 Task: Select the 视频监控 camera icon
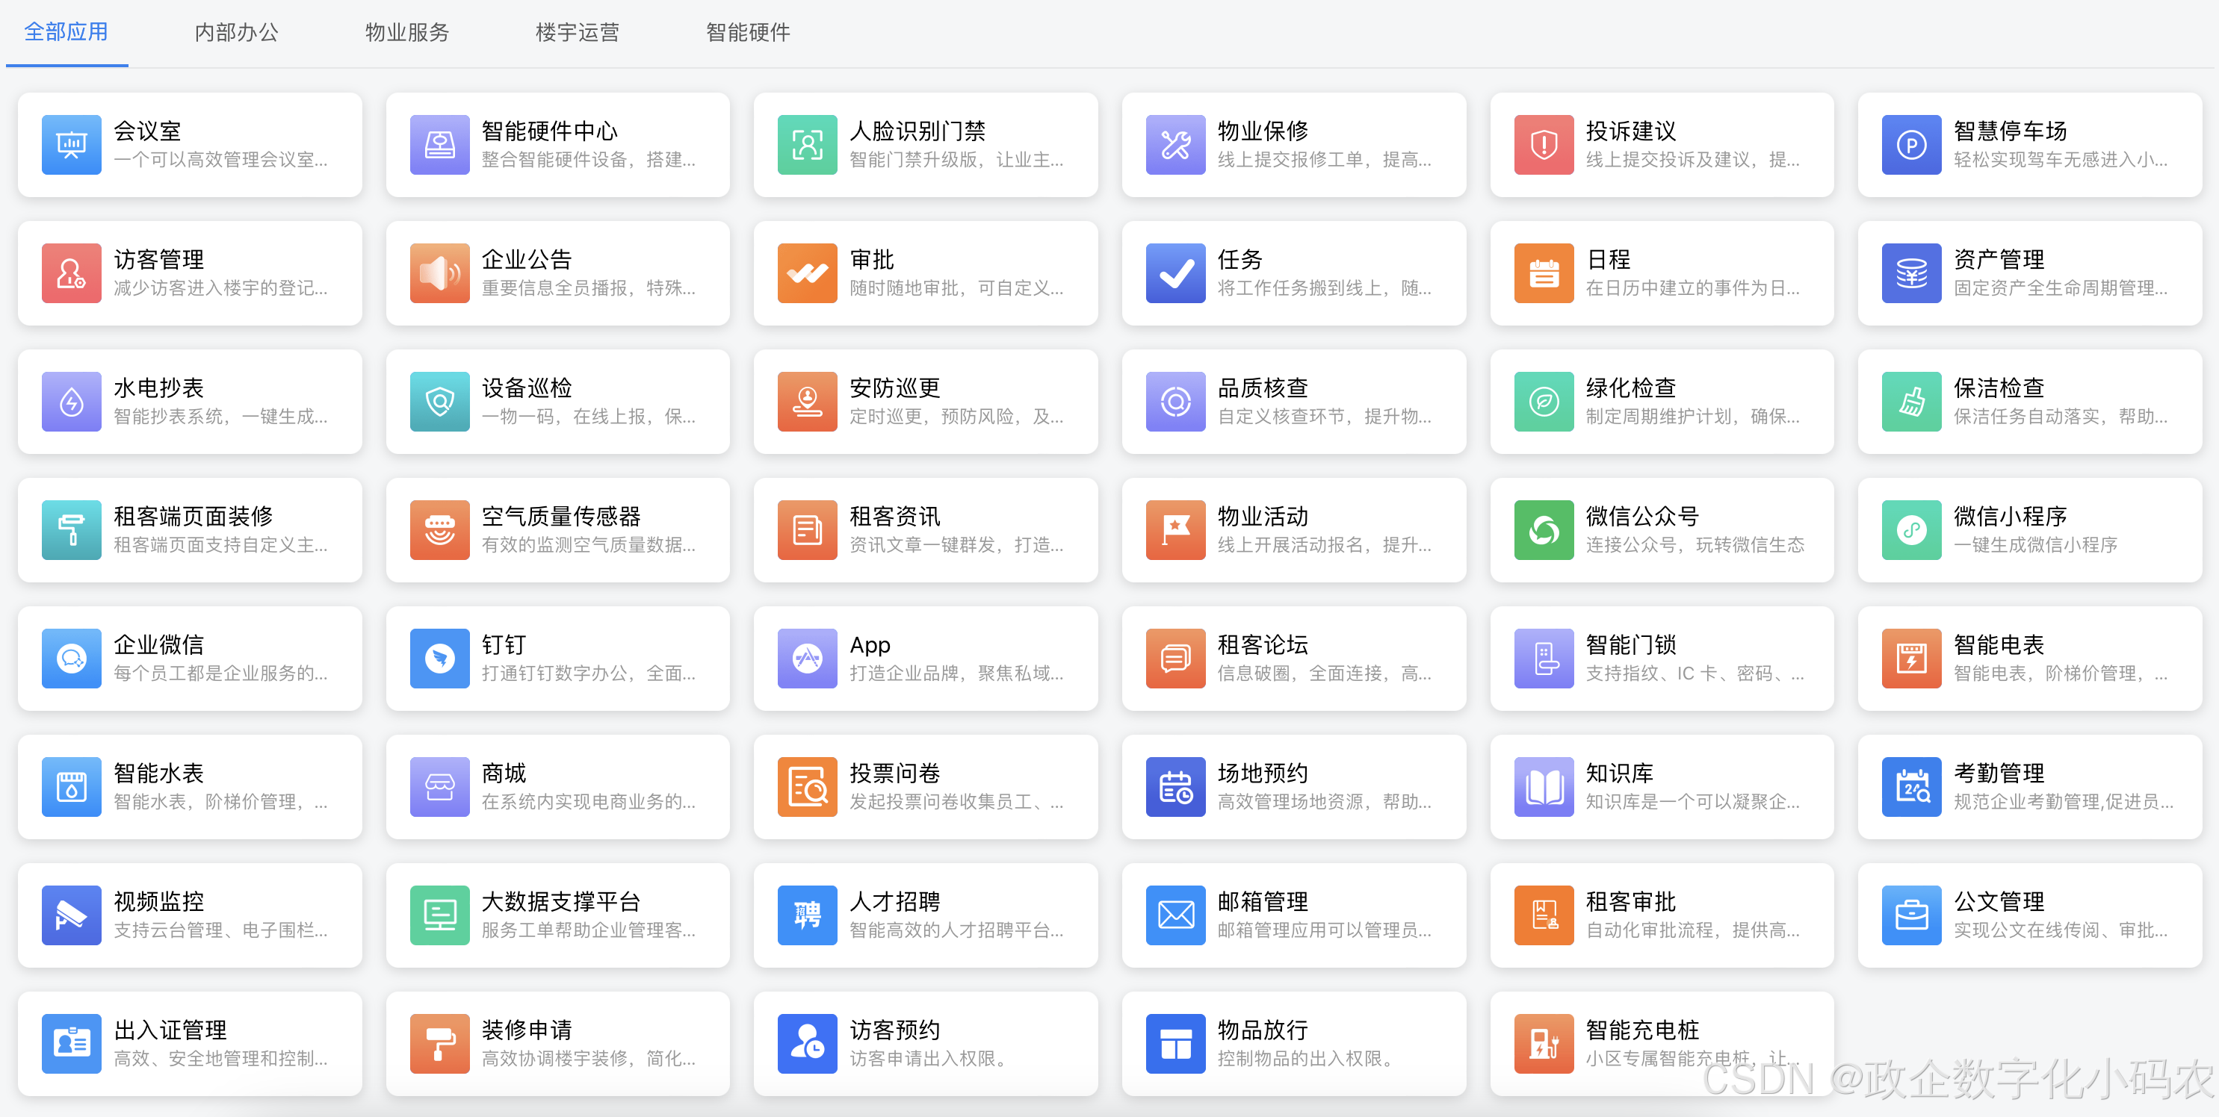coord(71,915)
